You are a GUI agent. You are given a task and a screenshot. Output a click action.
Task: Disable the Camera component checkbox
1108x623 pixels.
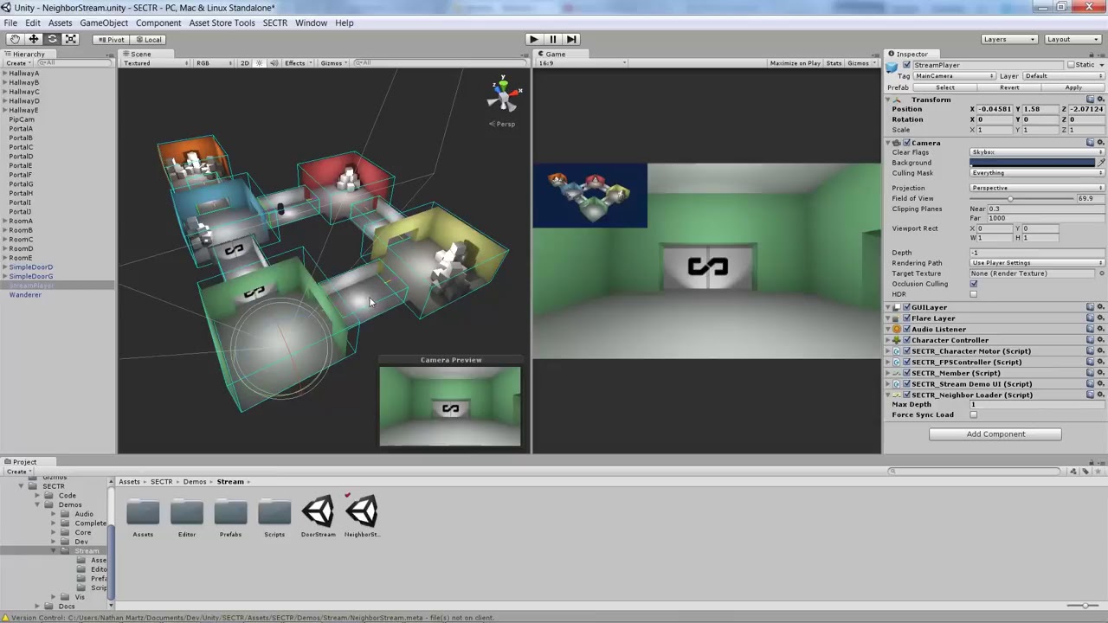click(x=906, y=143)
